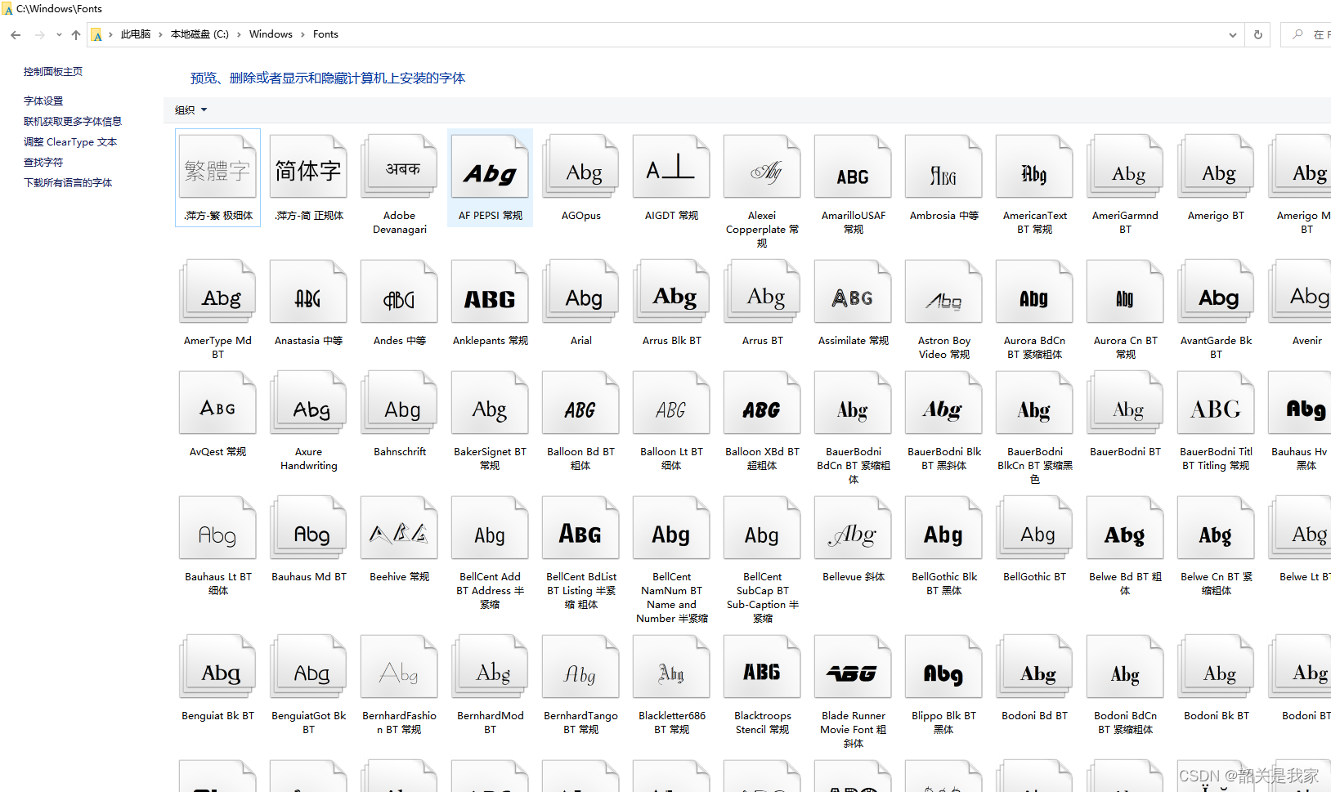Select the Beehive 常规 font icon
This screenshot has width=1331, height=792.
click(399, 528)
